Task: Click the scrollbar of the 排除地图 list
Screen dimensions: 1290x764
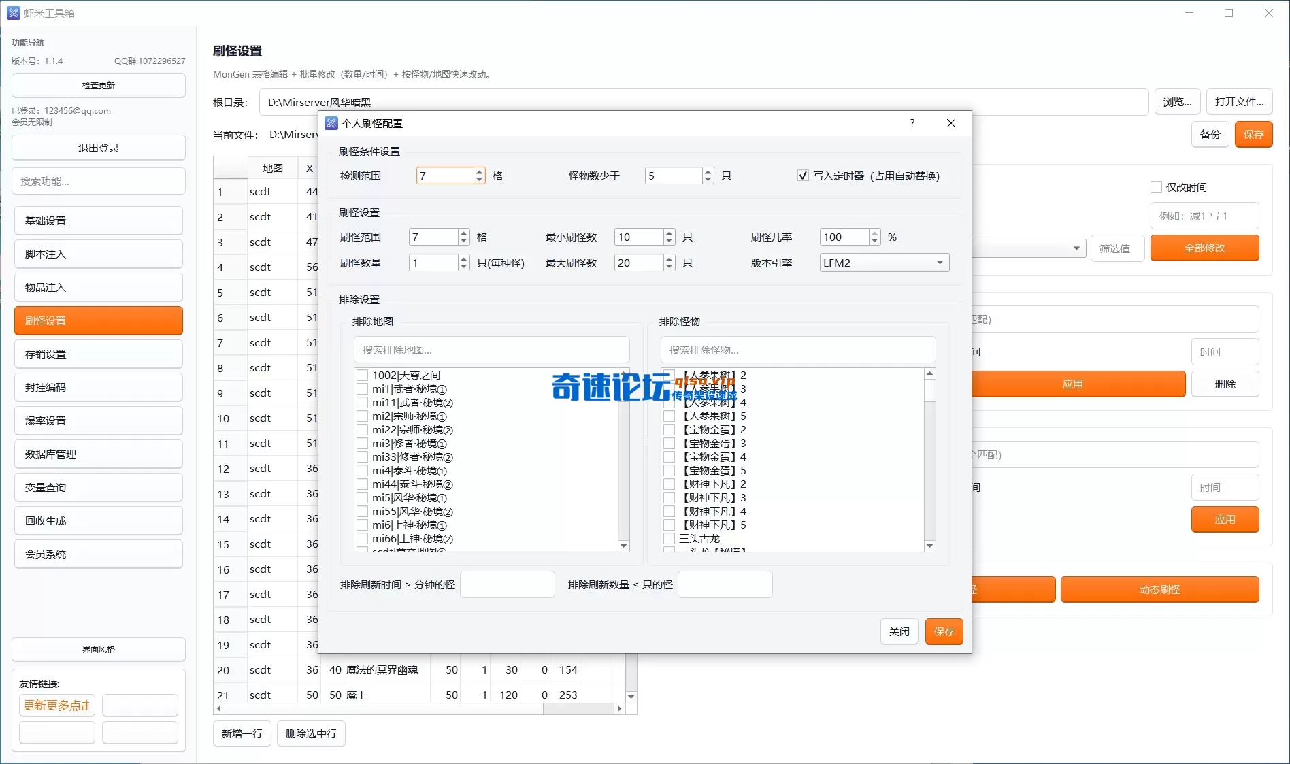Action: tap(623, 456)
